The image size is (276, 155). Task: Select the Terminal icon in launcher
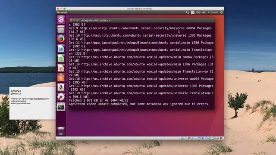tap(61, 107)
